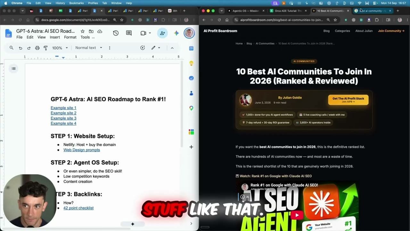Click the Wi-Fi icon in macOS menu bar
This screenshot has width=410, height=231.
(x=359, y=3)
